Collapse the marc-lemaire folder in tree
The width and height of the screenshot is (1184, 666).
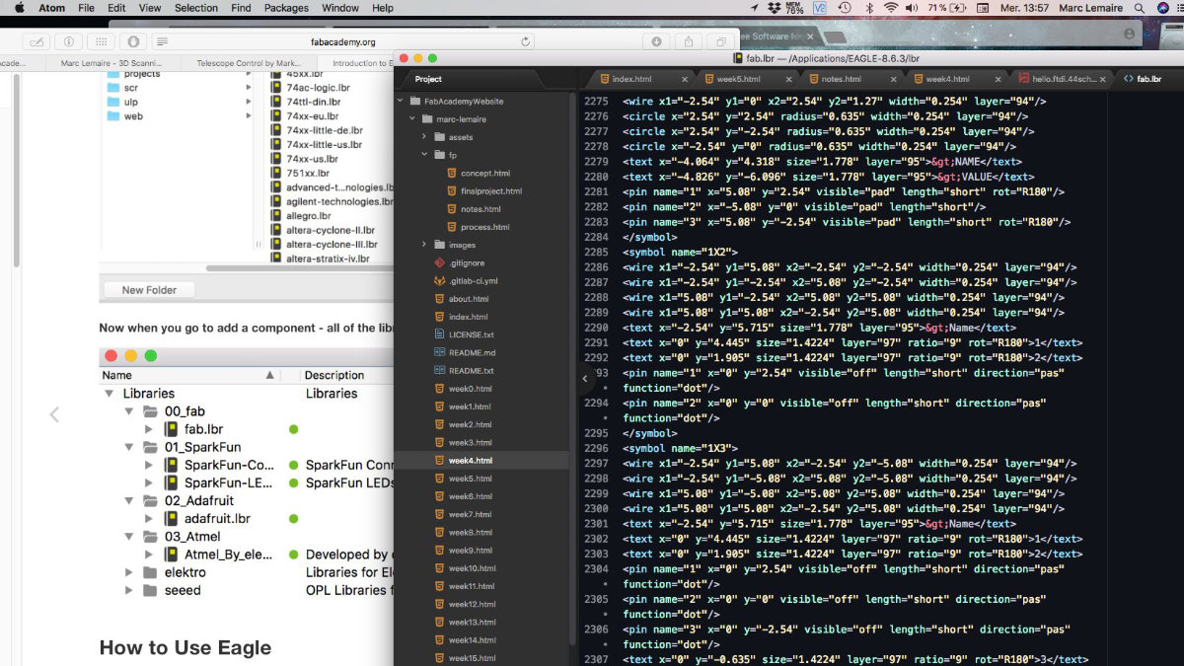(412, 119)
